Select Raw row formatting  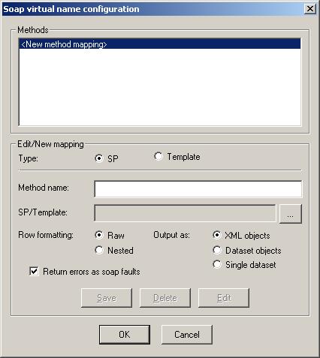99,235
